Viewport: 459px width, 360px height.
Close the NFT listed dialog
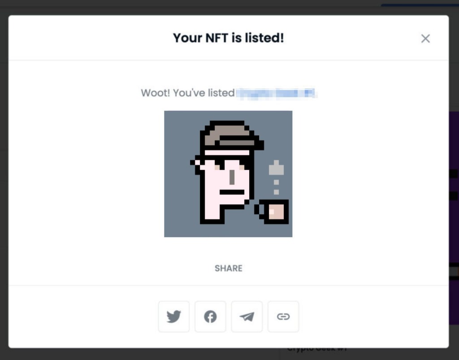pos(425,39)
